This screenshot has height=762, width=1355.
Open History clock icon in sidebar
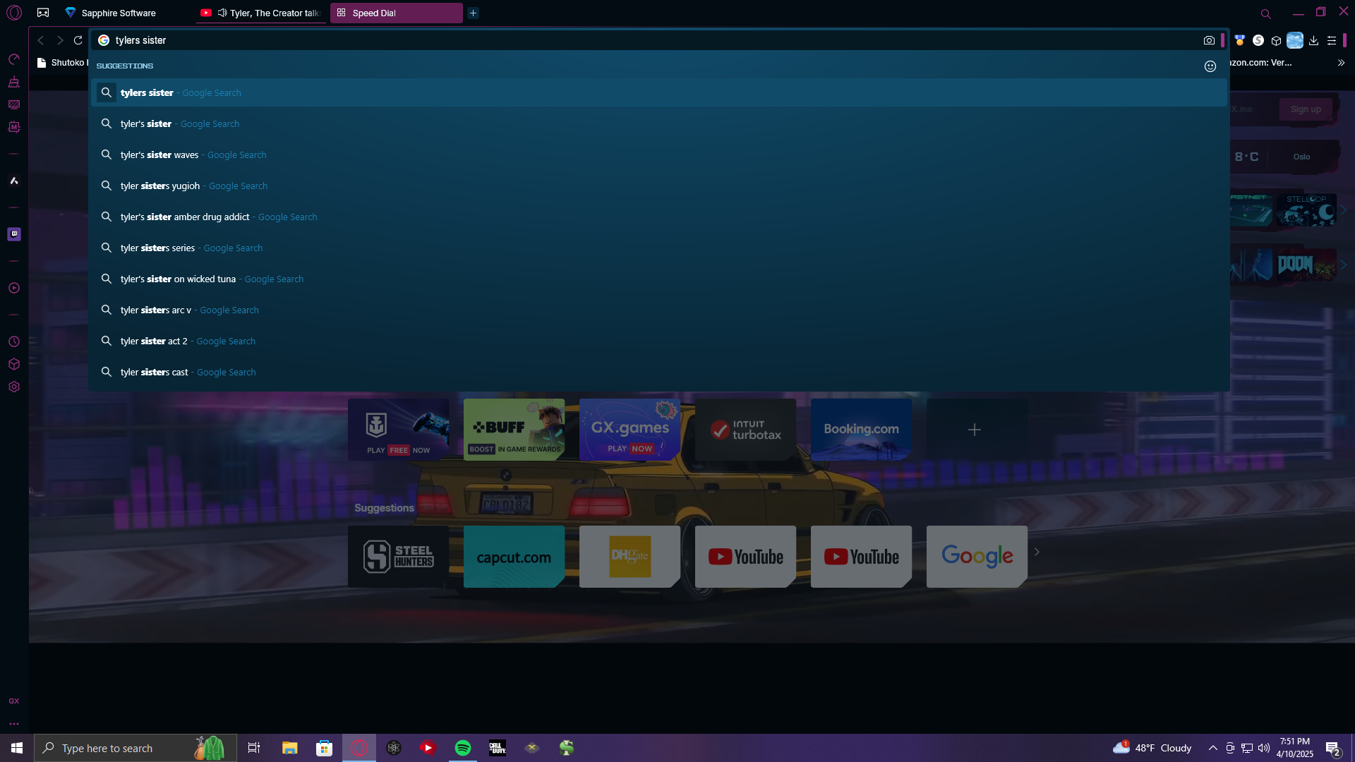[13, 341]
